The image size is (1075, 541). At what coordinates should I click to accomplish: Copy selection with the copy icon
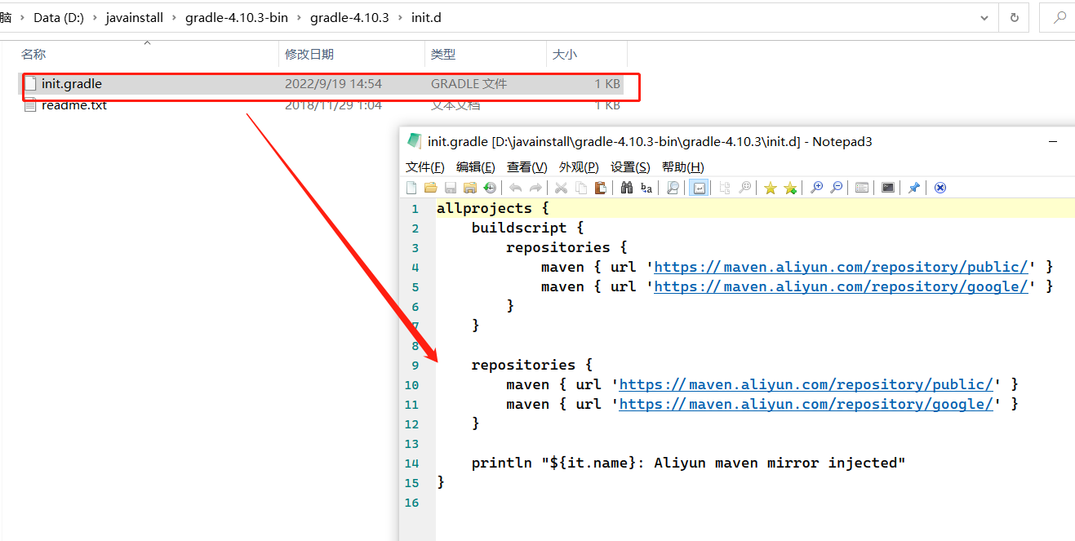click(581, 188)
